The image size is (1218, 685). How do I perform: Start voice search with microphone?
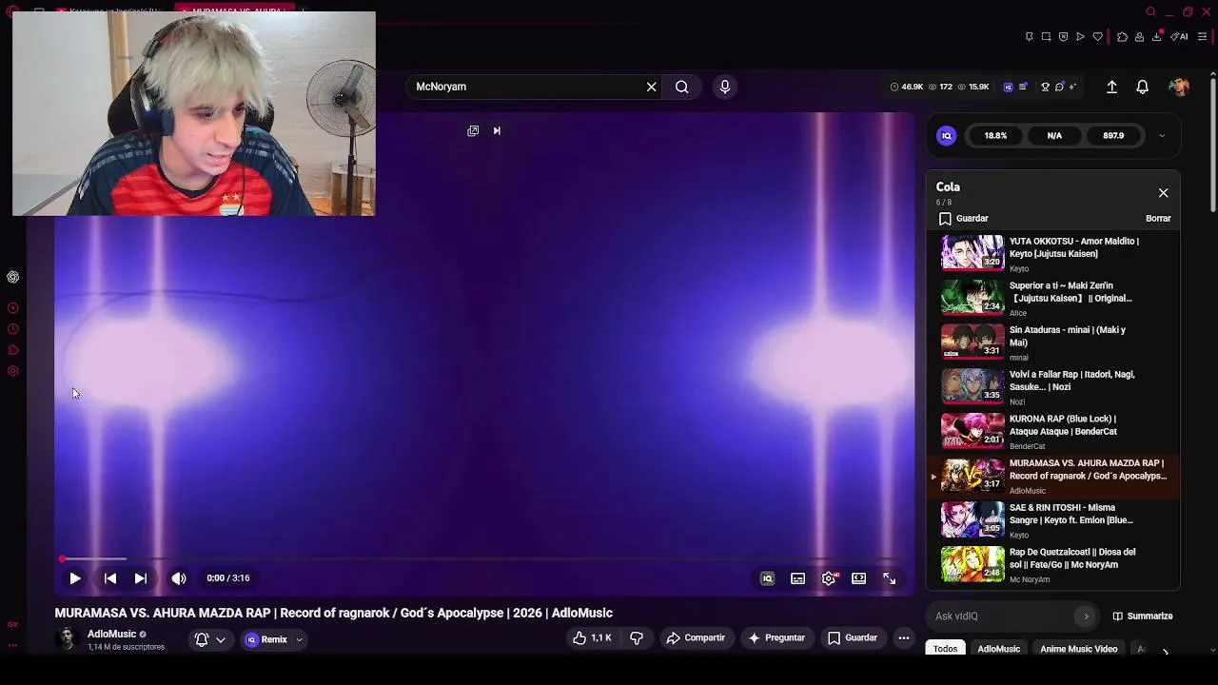pyautogui.click(x=725, y=87)
